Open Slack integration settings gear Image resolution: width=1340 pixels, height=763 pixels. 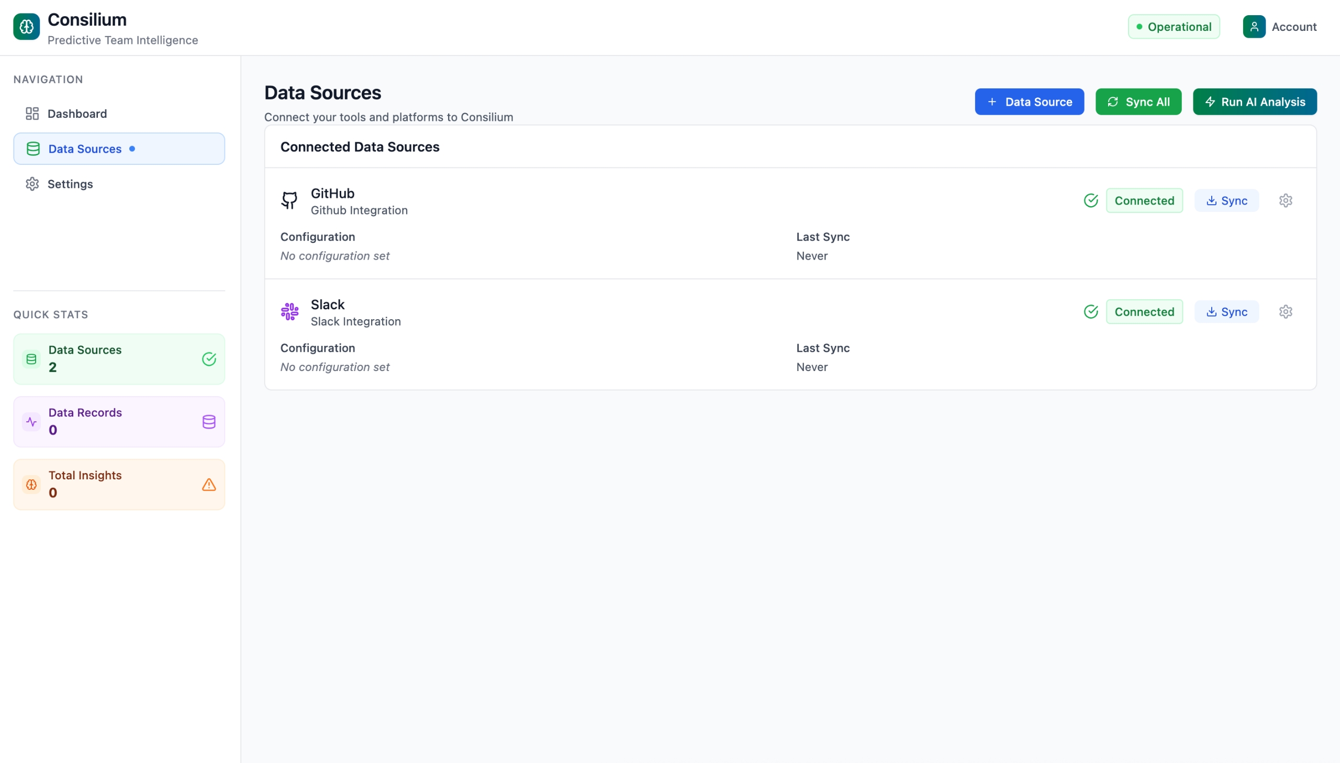pos(1285,312)
